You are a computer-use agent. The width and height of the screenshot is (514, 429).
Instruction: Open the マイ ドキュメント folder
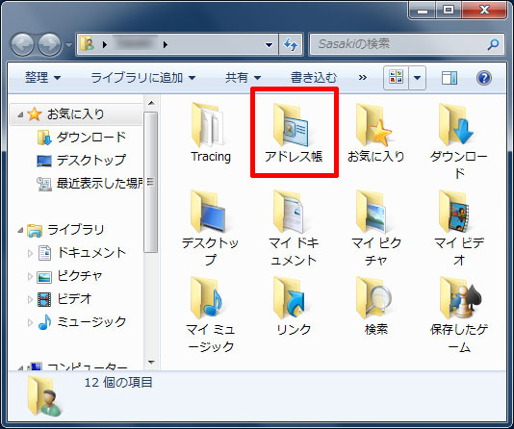tap(294, 228)
